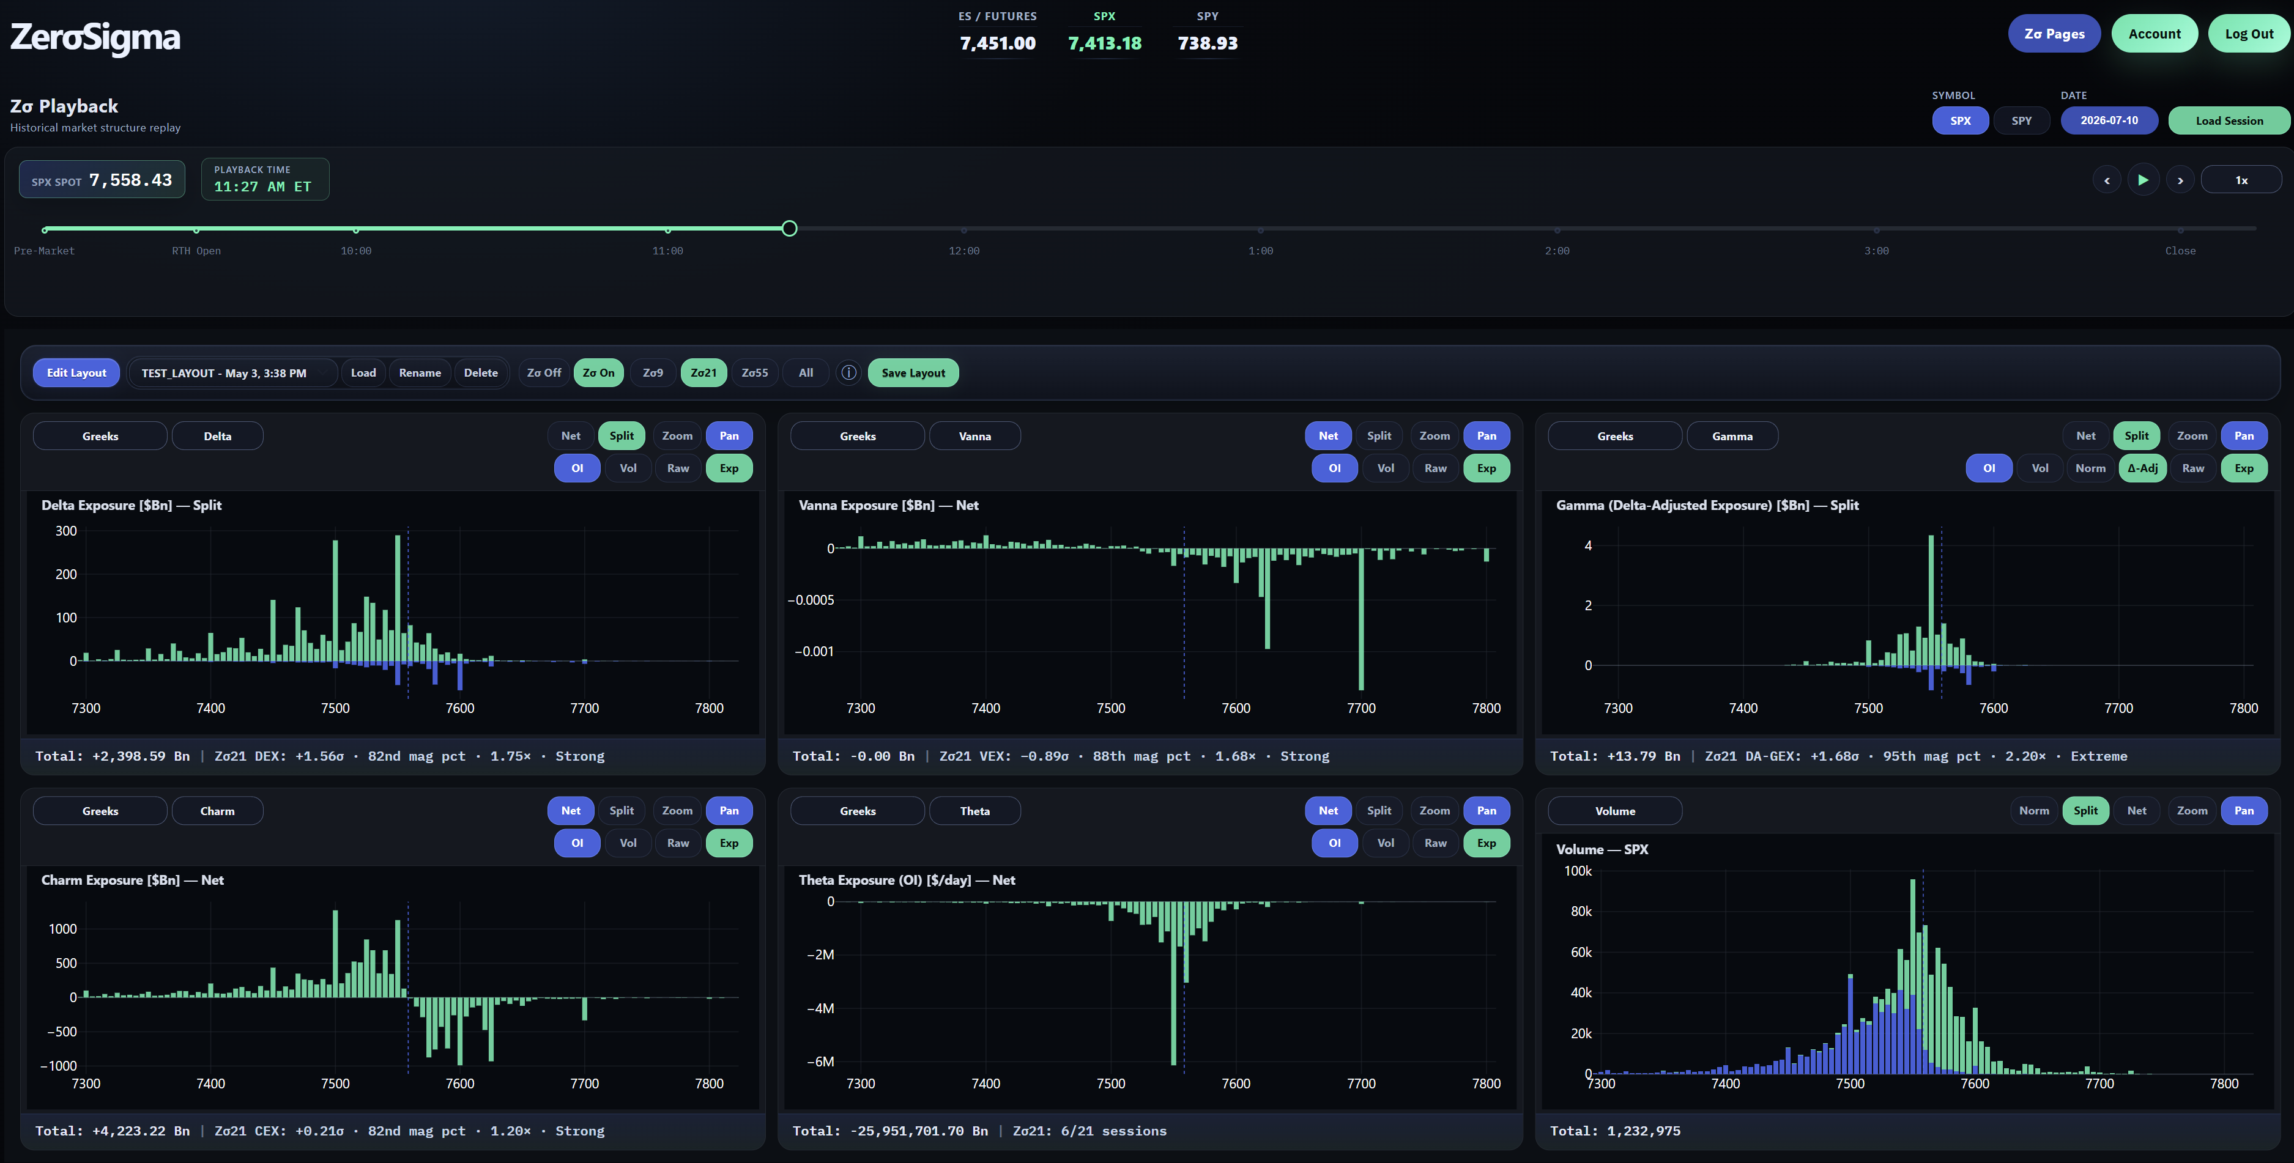Screen dimensions: 2294x1163
Task: Turn Zσ Off
Action: 544,373
